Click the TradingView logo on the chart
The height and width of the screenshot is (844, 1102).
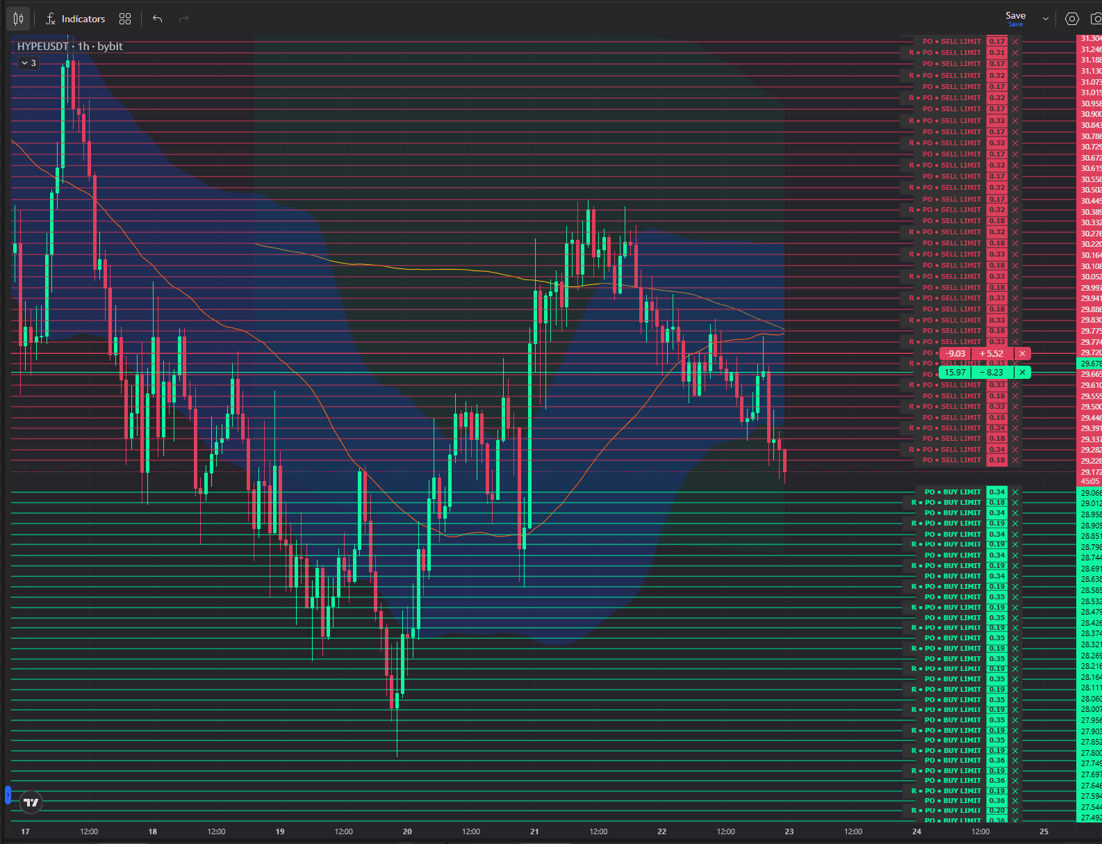click(x=31, y=802)
